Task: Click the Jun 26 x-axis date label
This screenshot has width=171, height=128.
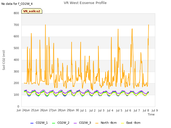Action: [x=39, y=110]
